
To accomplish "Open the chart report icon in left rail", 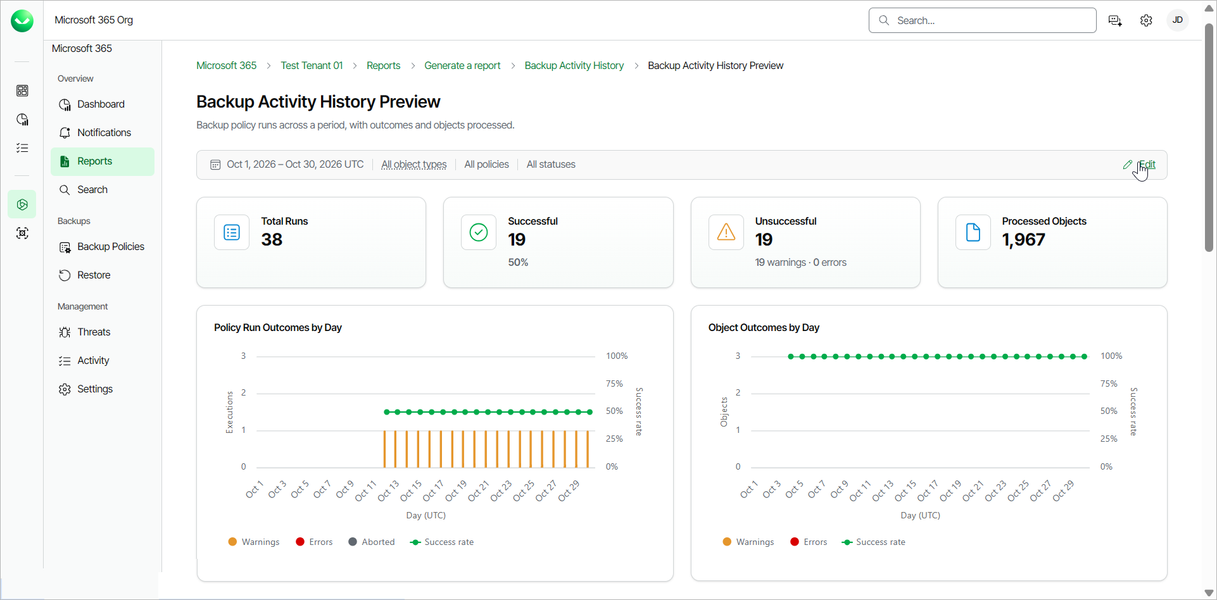I will point(22,120).
